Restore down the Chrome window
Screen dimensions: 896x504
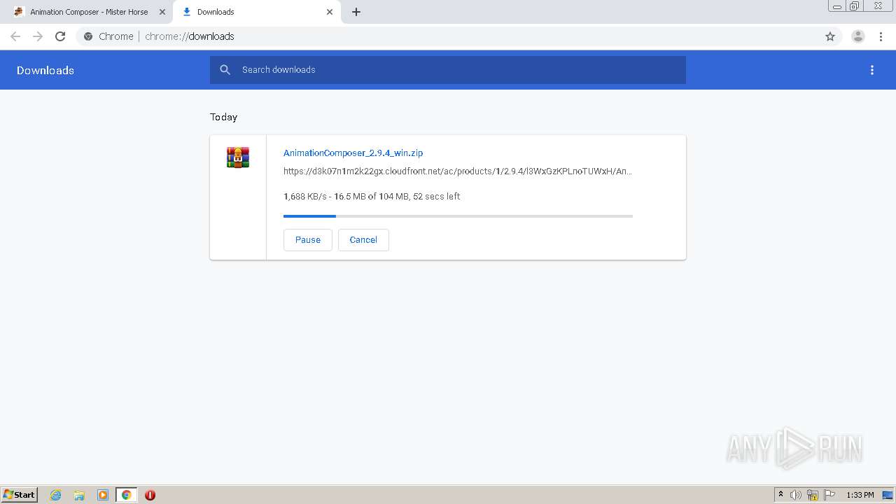click(855, 6)
